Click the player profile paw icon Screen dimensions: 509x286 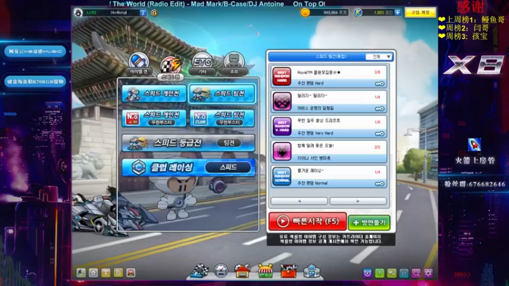[x=78, y=13]
